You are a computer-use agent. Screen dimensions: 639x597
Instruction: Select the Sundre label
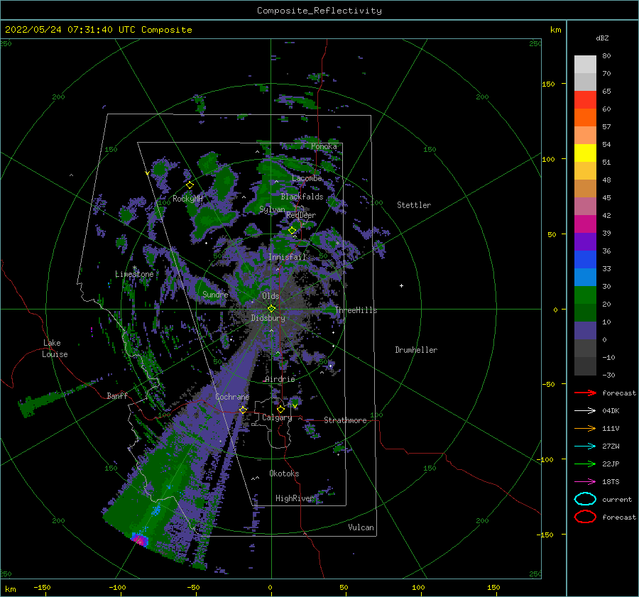215,294
